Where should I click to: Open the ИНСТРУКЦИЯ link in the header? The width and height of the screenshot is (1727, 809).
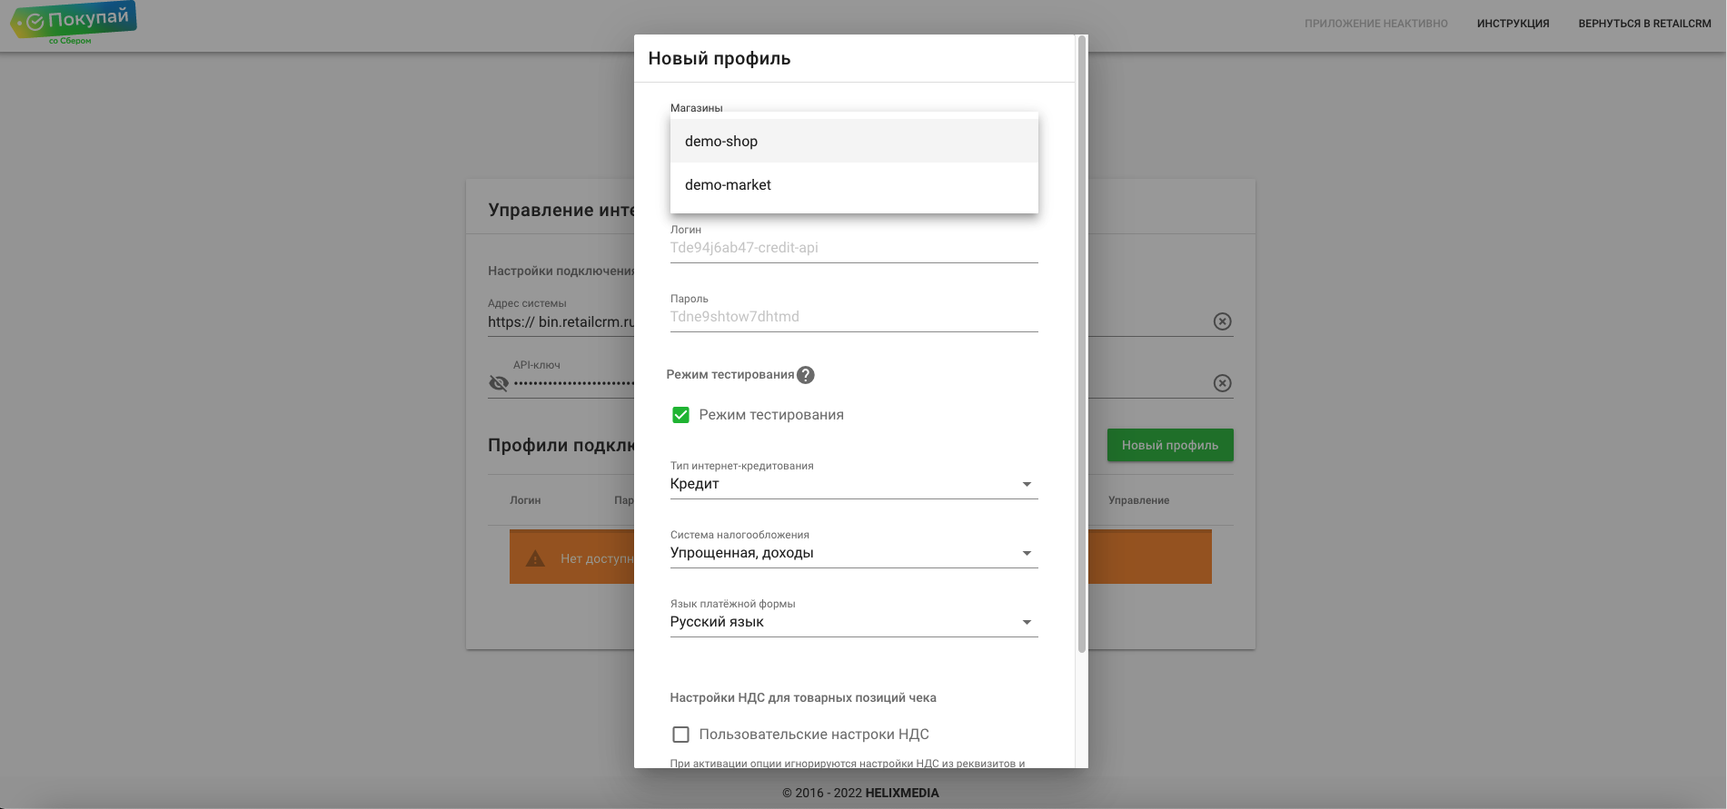pyautogui.click(x=1513, y=24)
